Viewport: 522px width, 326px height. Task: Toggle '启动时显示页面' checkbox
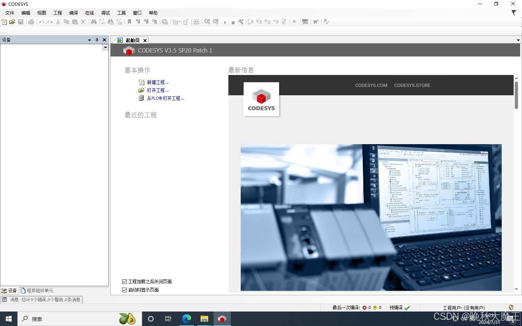[124, 290]
